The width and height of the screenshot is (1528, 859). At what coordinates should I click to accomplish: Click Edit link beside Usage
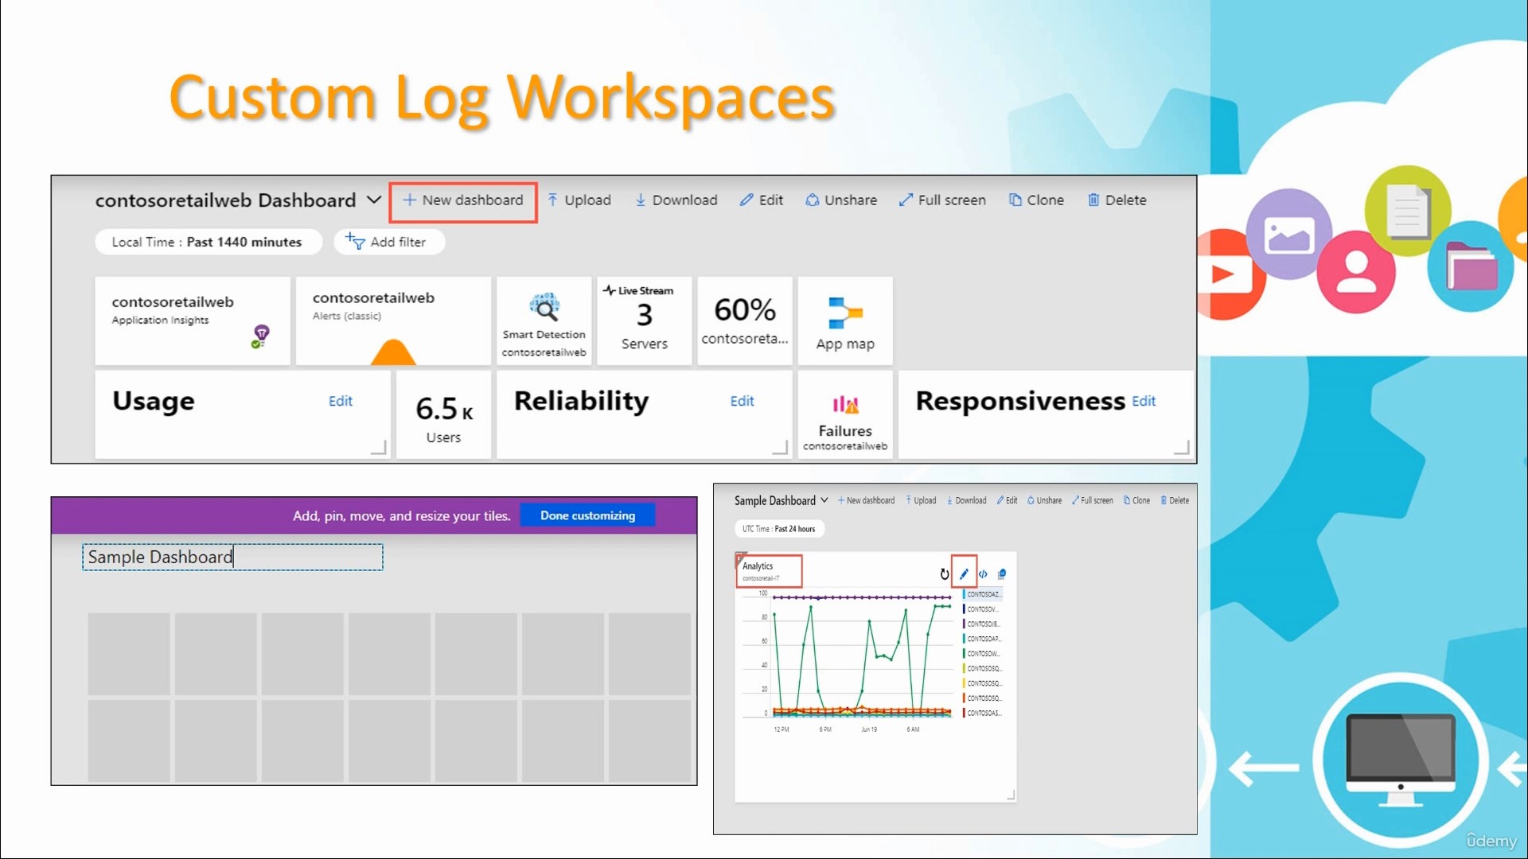coord(341,402)
